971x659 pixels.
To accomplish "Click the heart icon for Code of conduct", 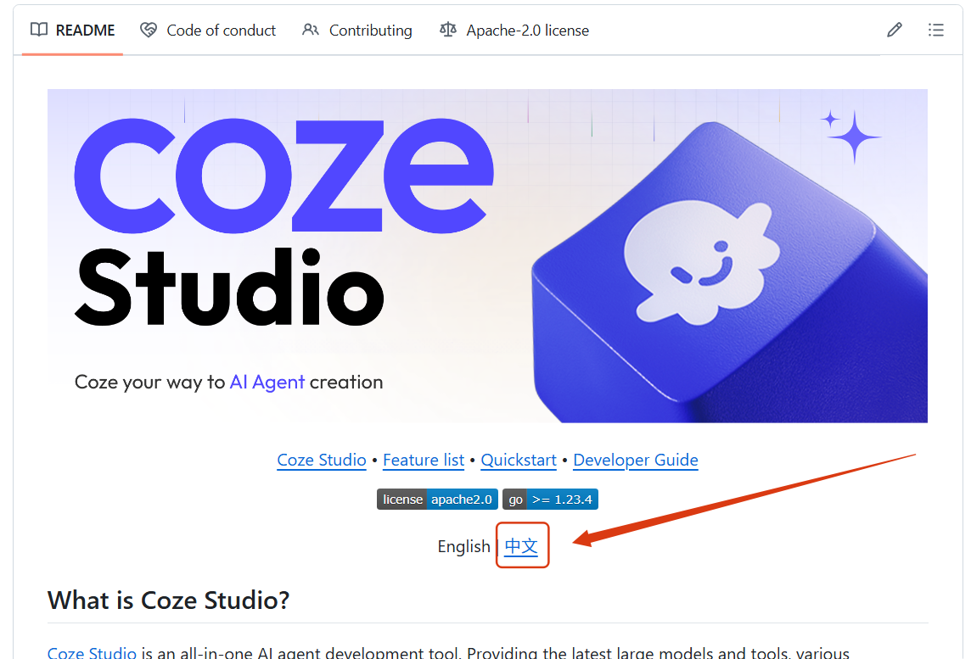I will click(149, 30).
